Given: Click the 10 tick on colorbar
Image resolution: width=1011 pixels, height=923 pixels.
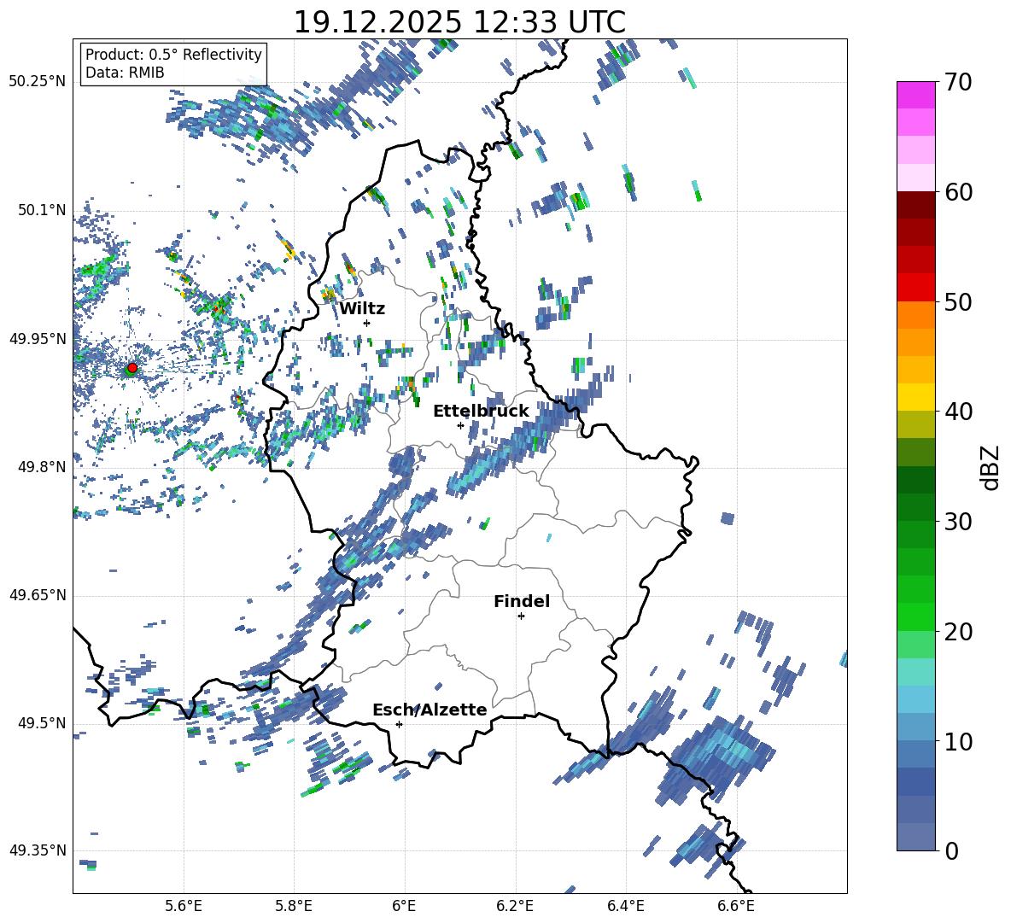Looking at the screenshot, I should [x=958, y=741].
